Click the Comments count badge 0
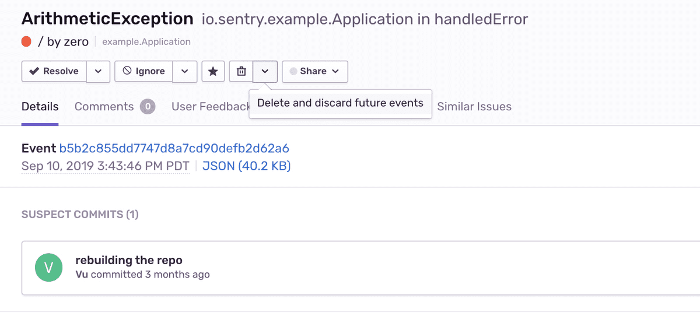 [x=148, y=107]
